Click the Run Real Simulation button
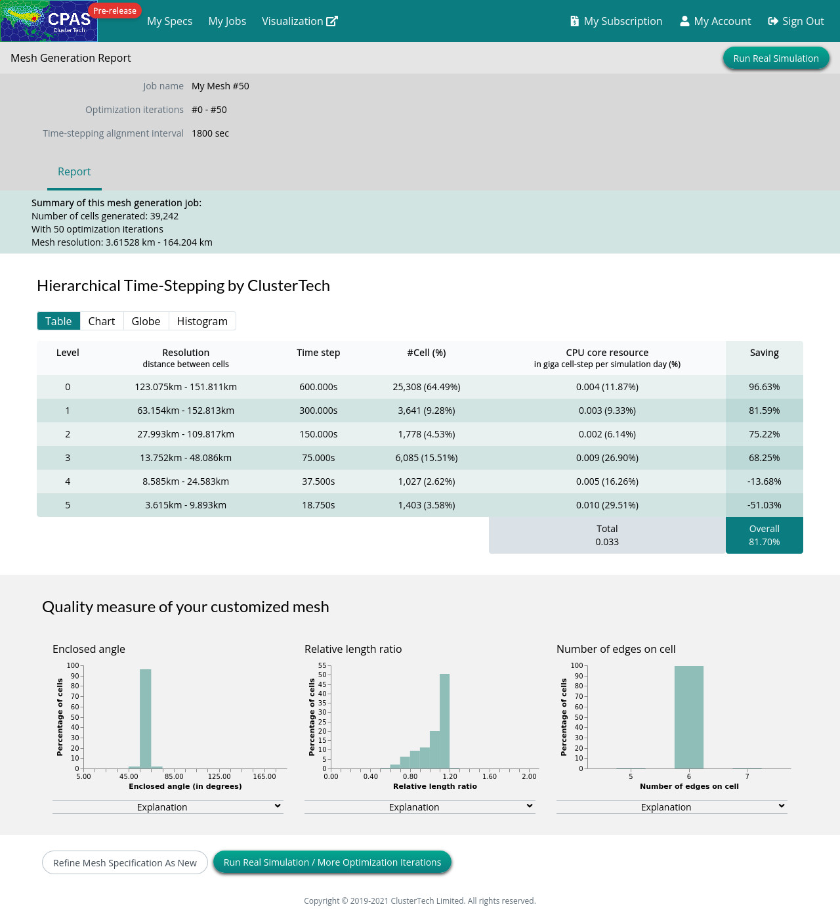This screenshot has width=840, height=911. [776, 58]
